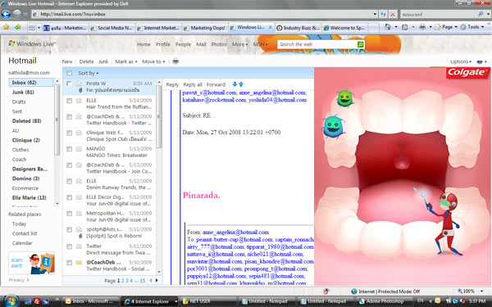Check the Clinique Web message checkbox
Screen dimensions: 492x307
[70, 133]
